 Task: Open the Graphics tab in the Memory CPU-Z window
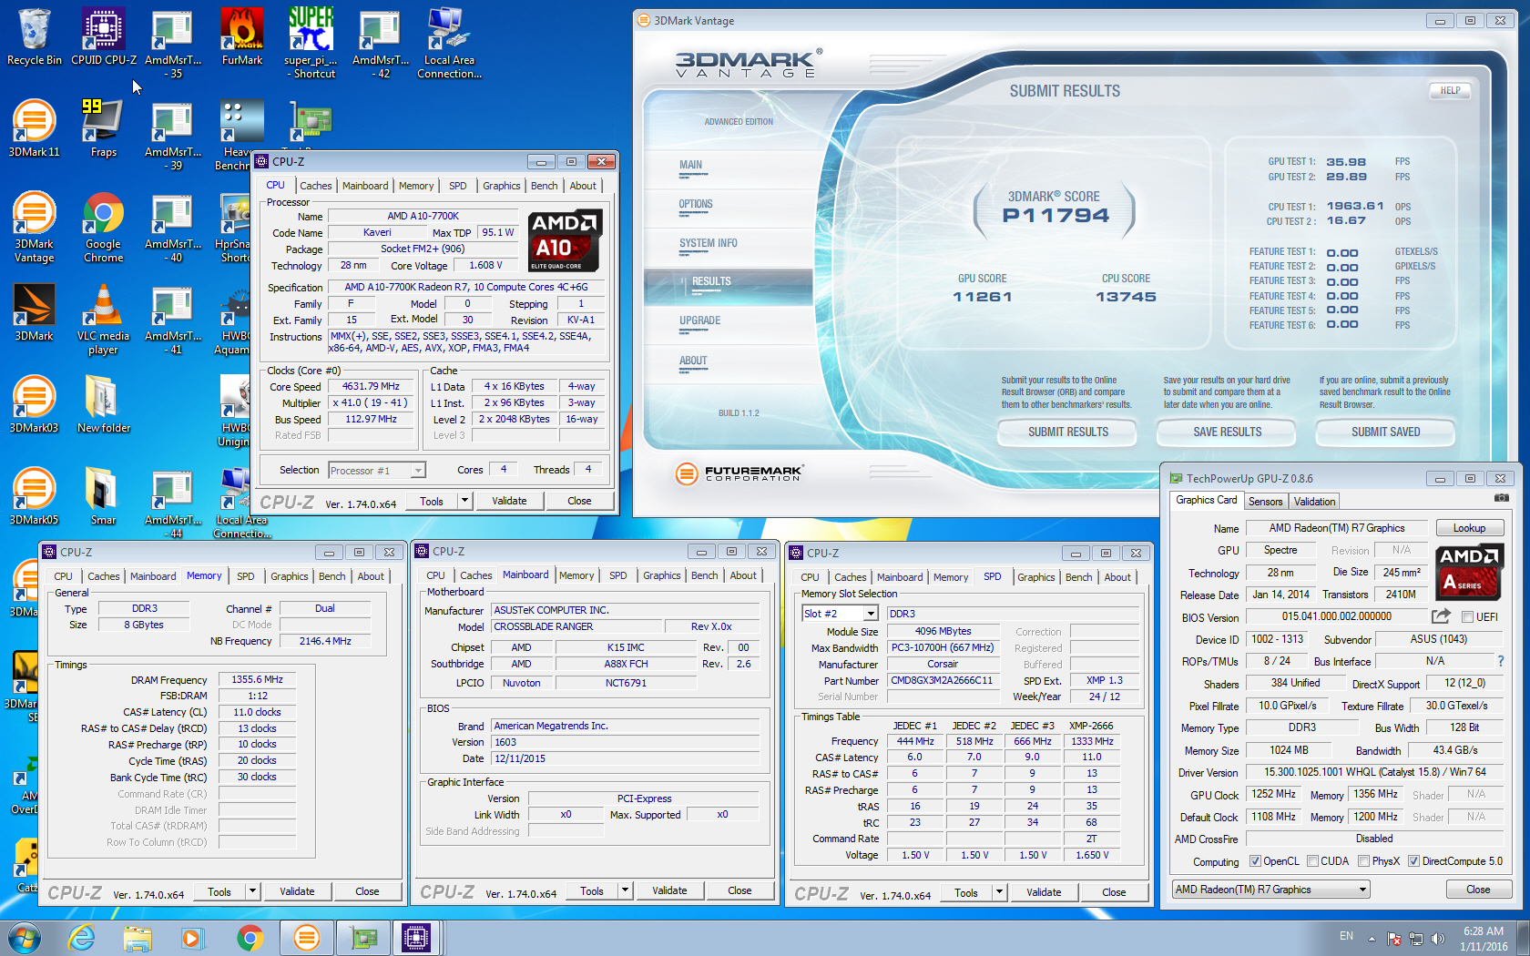click(x=290, y=576)
